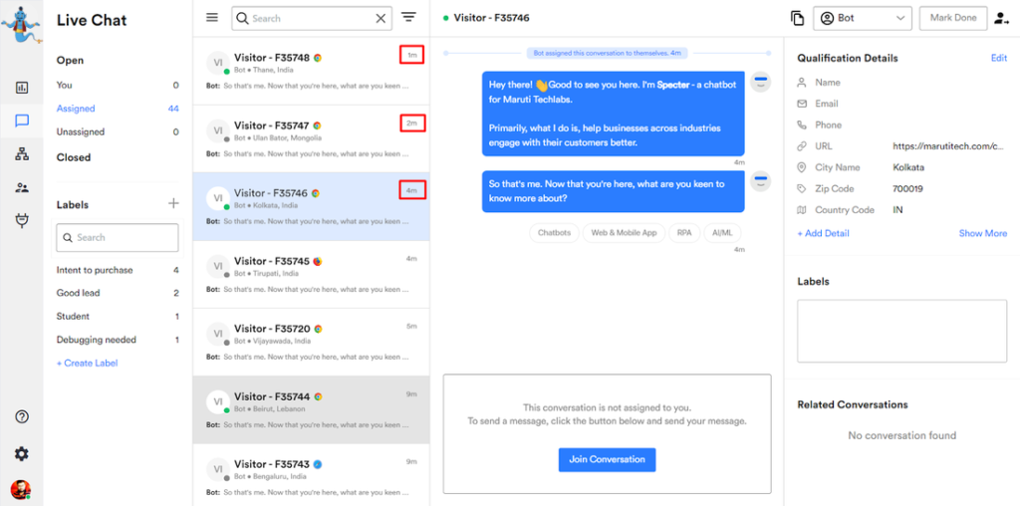Open the flow builder hierarchy icon

(21, 153)
